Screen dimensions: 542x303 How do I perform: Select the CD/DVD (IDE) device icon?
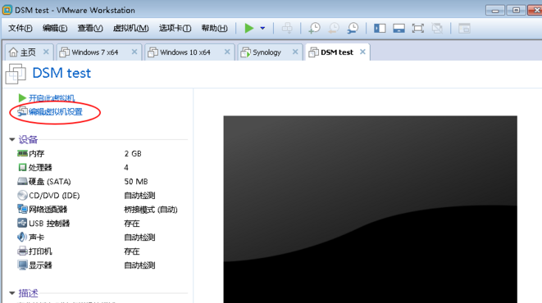(22, 196)
